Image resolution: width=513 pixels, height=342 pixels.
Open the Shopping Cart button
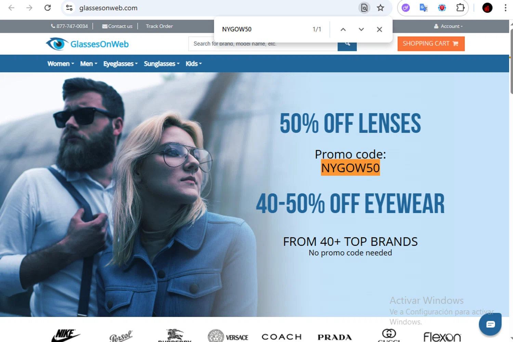431,44
